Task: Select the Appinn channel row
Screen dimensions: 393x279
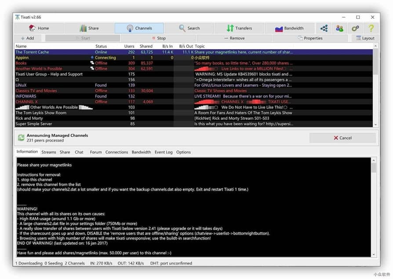Action: (193, 58)
